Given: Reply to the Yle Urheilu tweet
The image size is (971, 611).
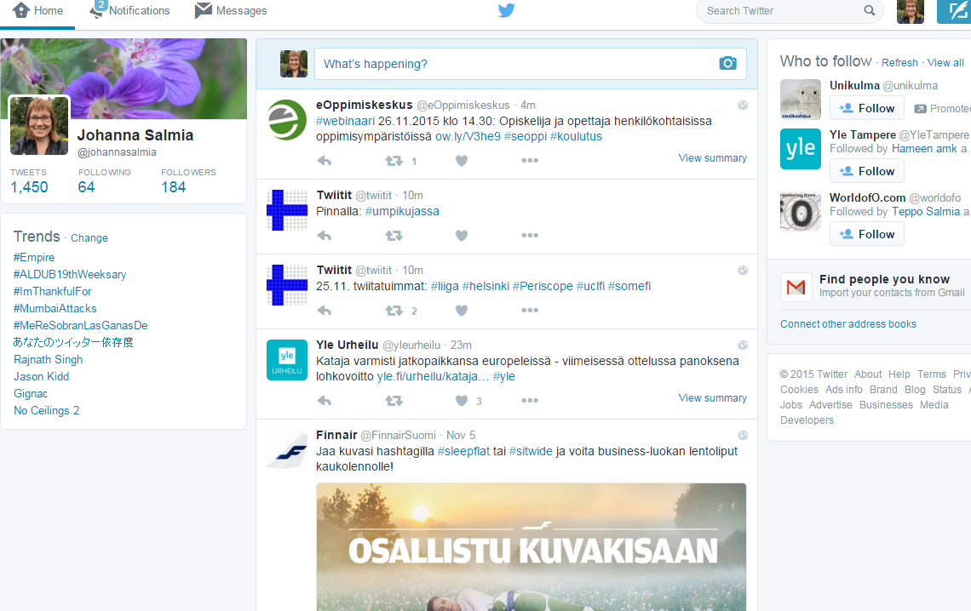Looking at the screenshot, I should pyautogui.click(x=325, y=401).
